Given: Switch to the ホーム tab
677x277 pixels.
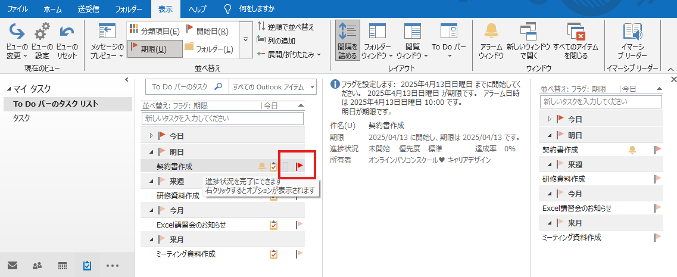Looking at the screenshot, I should pyautogui.click(x=52, y=9).
